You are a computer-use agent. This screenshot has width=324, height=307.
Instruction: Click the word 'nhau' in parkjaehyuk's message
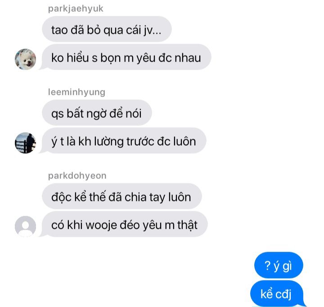tap(188, 58)
